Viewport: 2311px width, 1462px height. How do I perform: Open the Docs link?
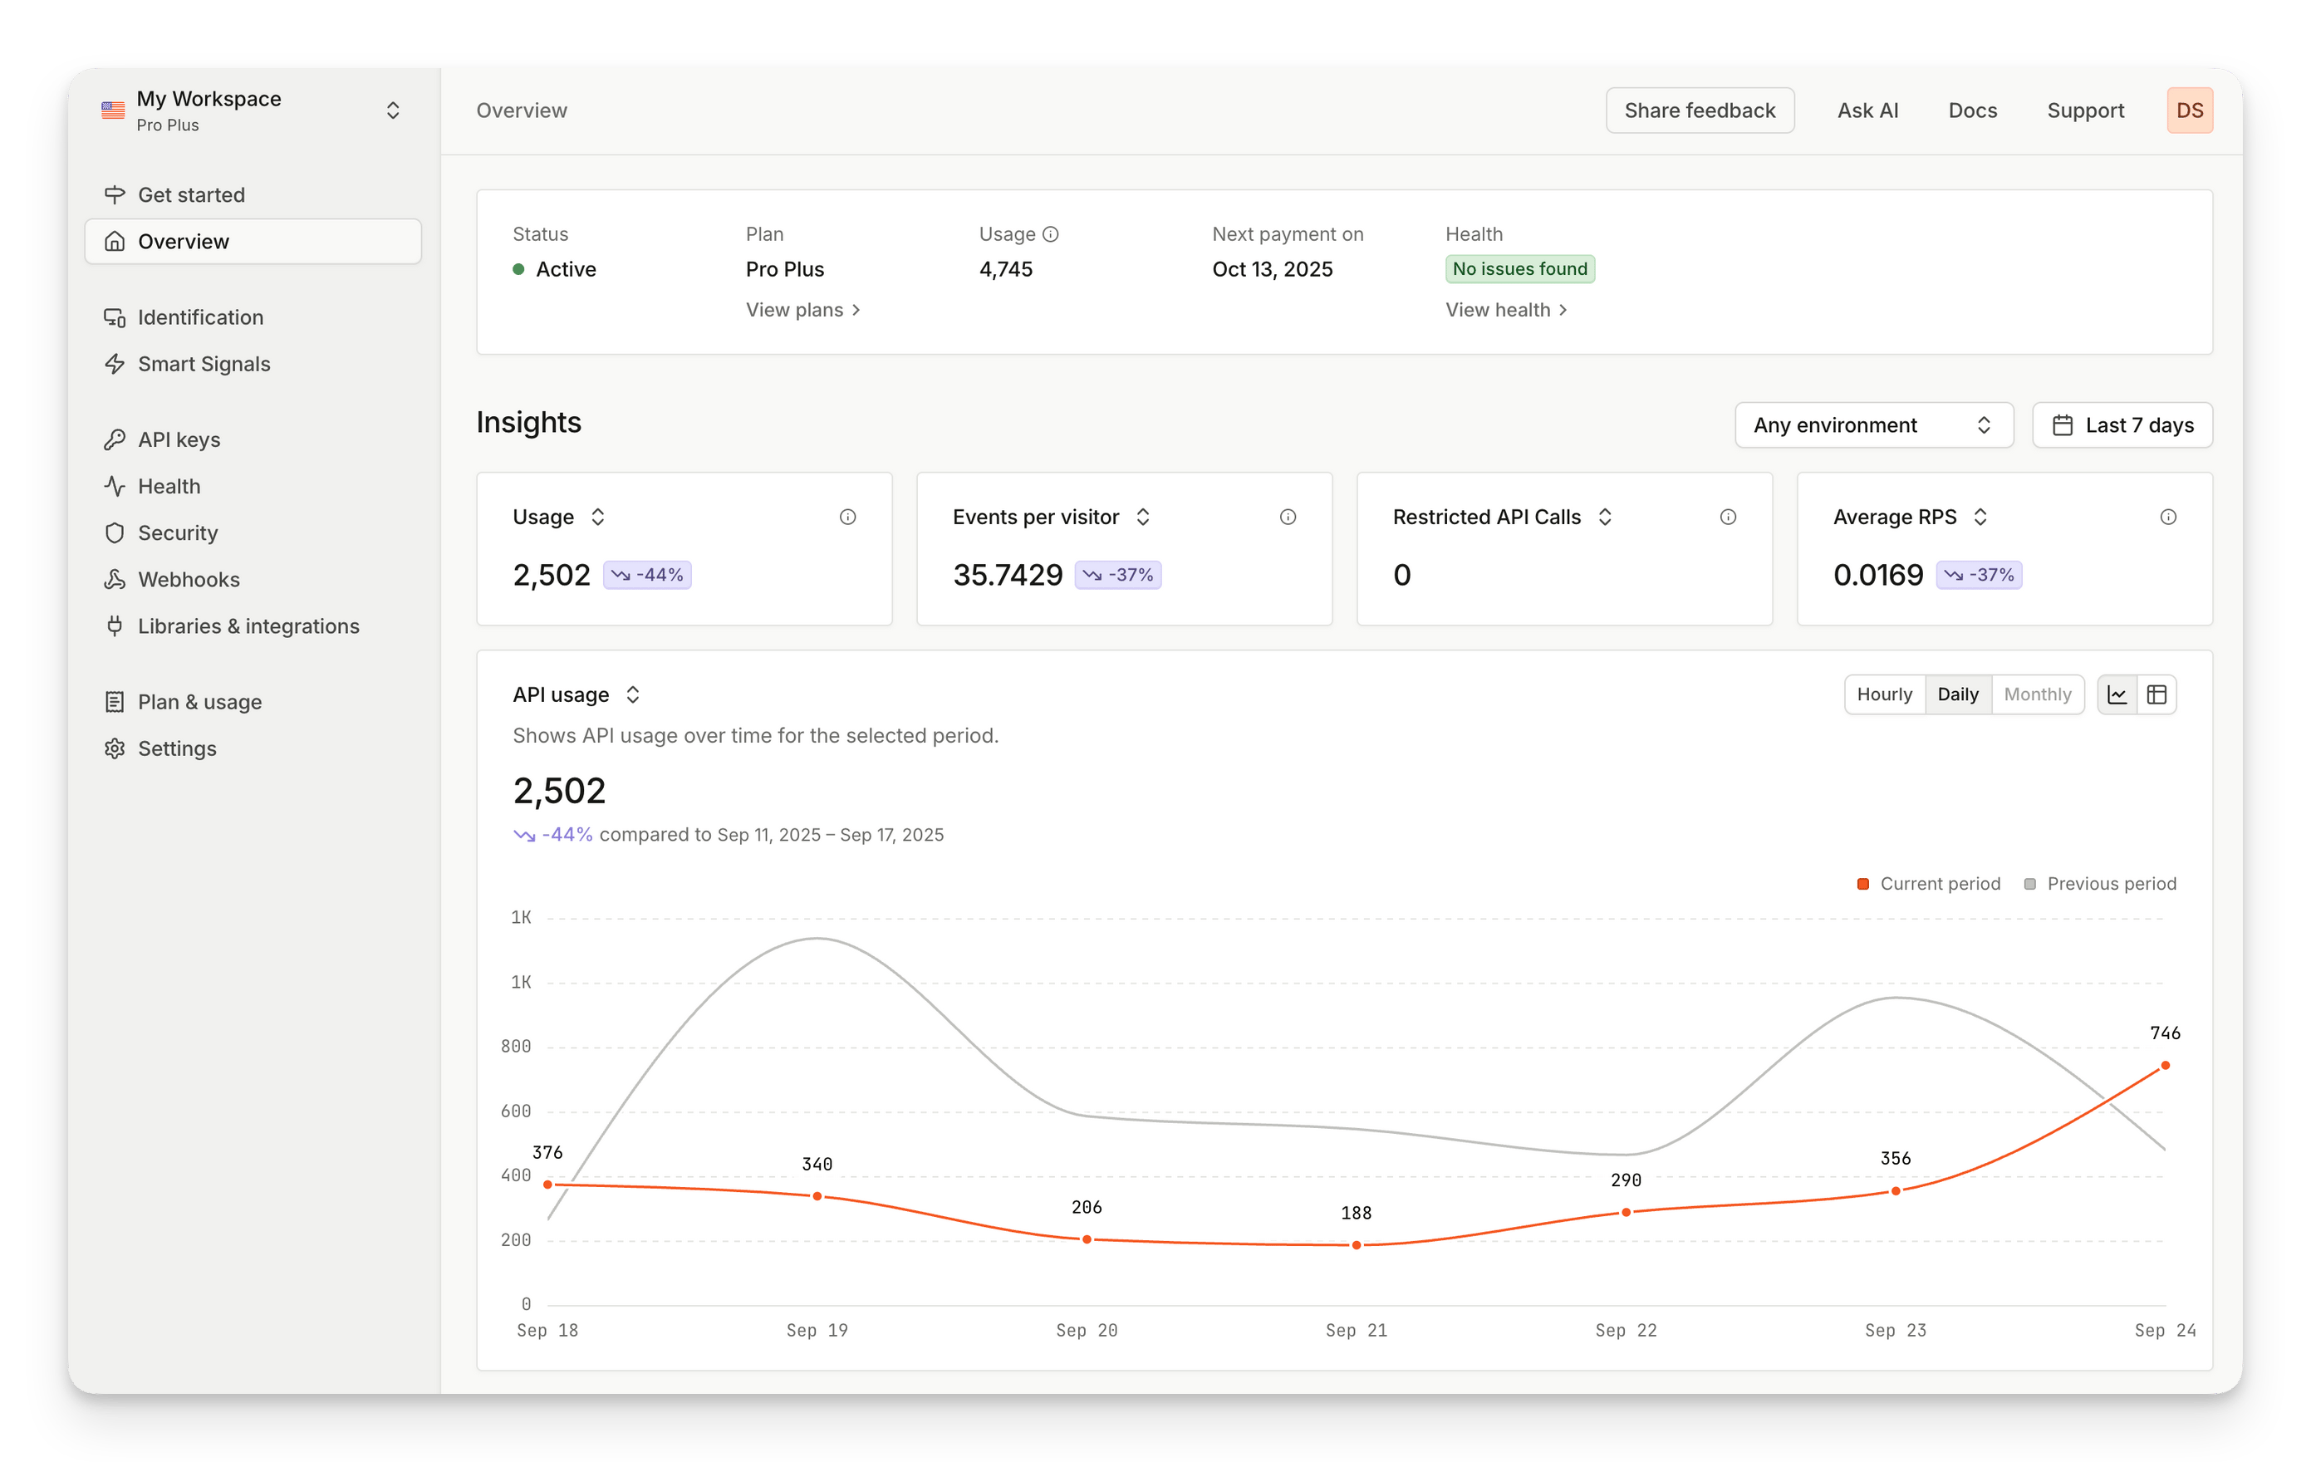[x=1972, y=110]
